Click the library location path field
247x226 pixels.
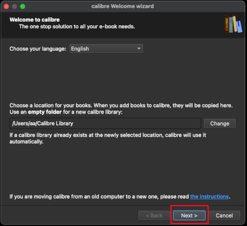pos(105,123)
